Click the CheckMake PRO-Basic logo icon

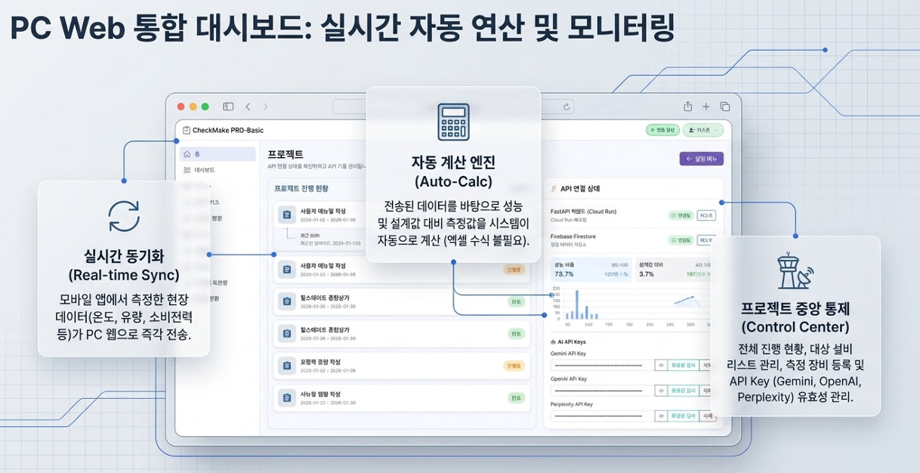[x=187, y=130]
